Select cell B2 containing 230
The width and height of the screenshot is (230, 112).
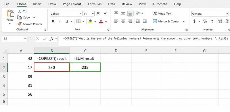tap(52, 67)
